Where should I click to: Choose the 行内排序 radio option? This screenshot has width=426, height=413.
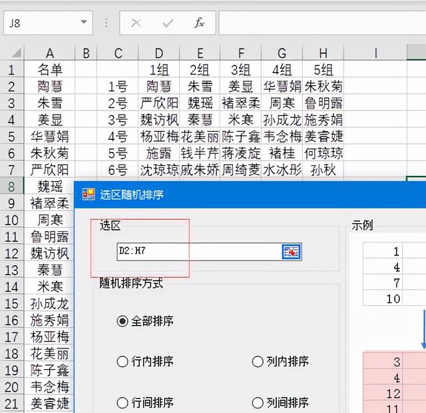(x=122, y=362)
